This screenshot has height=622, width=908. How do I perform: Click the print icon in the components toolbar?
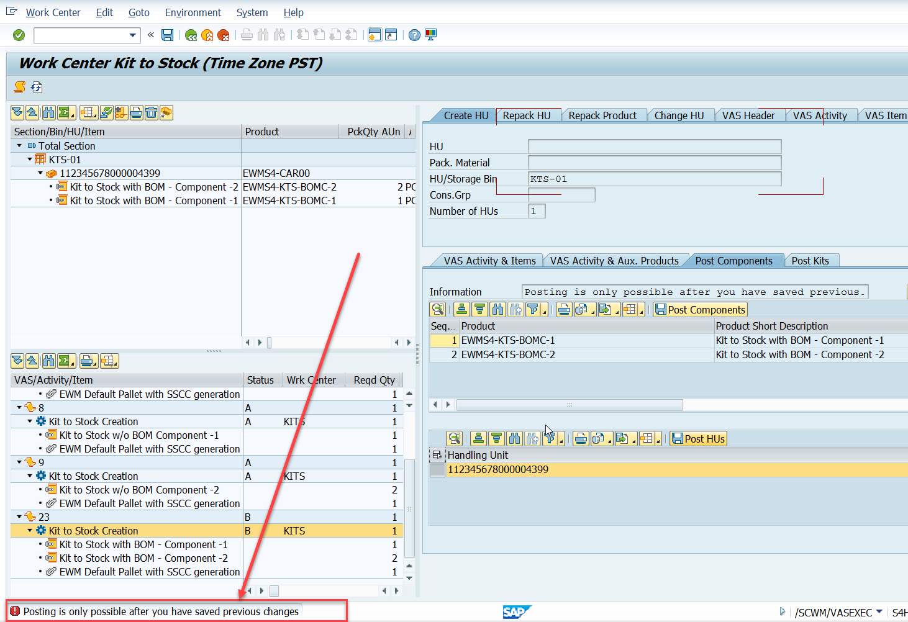564,309
